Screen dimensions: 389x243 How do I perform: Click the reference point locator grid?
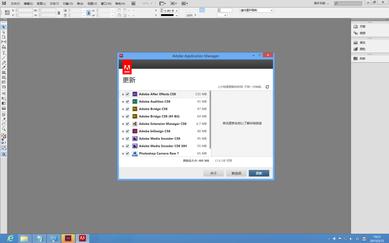point(7,13)
